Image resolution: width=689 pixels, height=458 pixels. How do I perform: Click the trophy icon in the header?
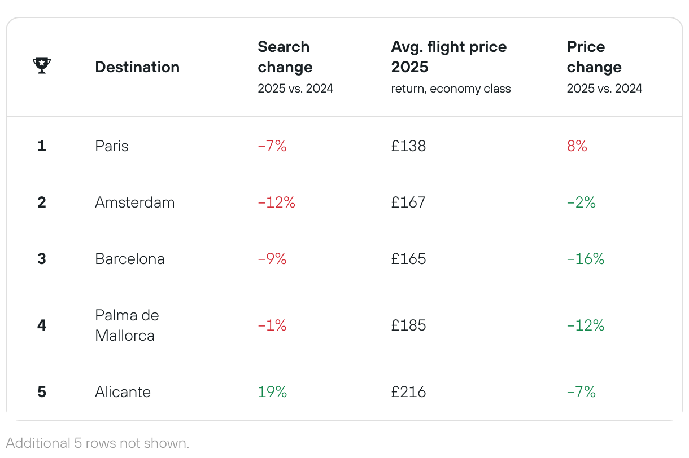tap(42, 66)
